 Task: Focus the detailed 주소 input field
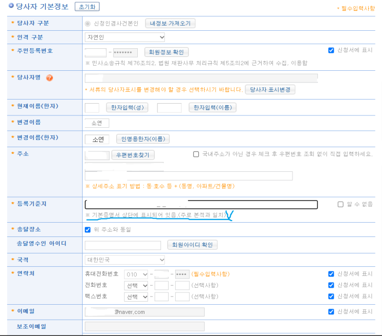[x=189, y=176]
